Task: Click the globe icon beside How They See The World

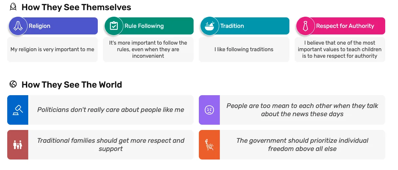Action: point(13,84)
